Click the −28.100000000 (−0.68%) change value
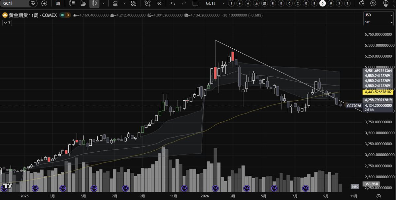Image resolution: width=396 pixels, height=200 pixels. click(242, 15)
